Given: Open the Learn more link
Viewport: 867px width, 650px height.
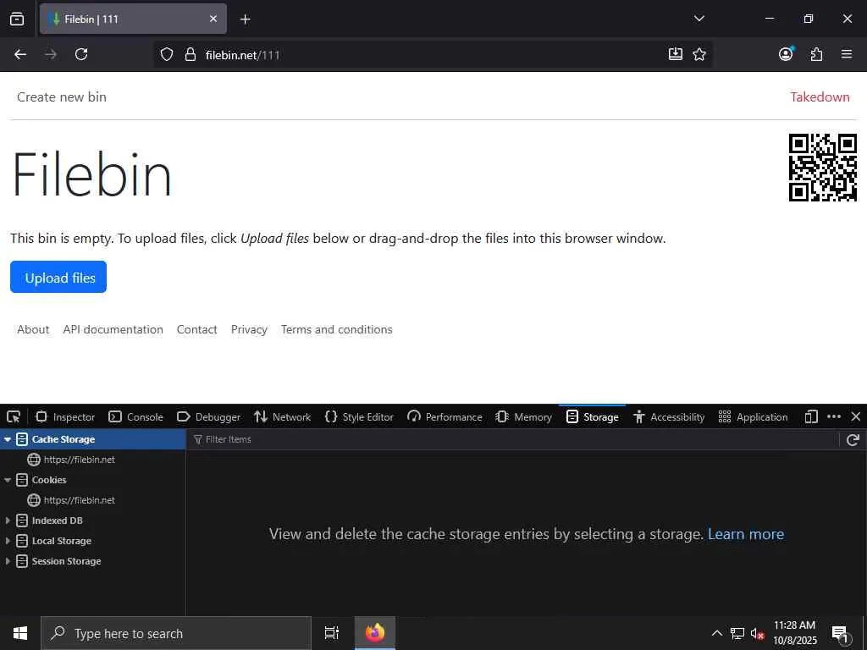Looking at the screenshot, I should (x=746, y=534).
